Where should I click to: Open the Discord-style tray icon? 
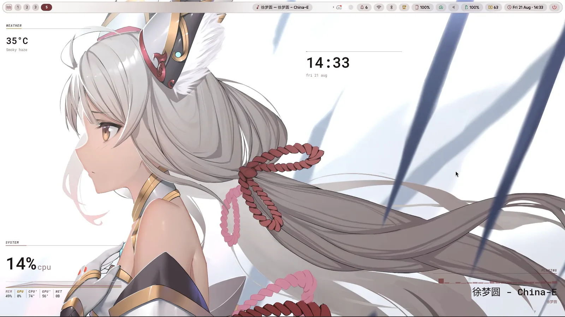tap(339, 7)
